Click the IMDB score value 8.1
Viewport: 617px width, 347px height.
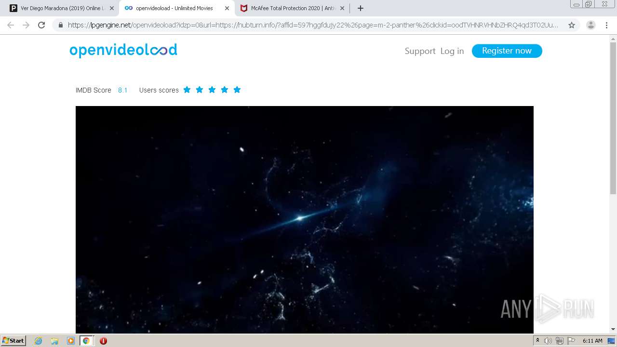coord(123,90)
